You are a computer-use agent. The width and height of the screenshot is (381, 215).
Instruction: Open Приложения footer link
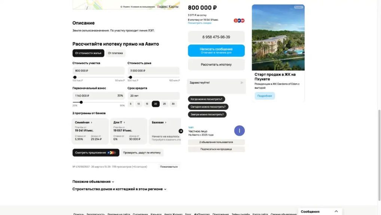(x=221, y=214)
